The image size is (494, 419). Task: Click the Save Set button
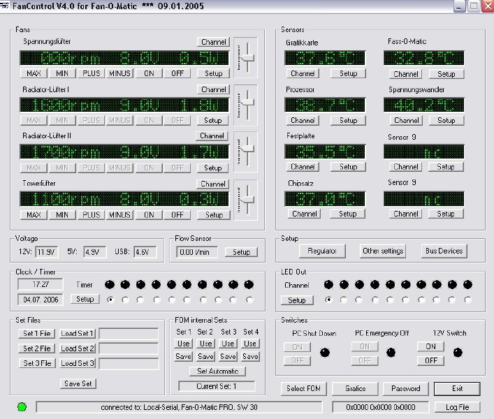[78, 383]
